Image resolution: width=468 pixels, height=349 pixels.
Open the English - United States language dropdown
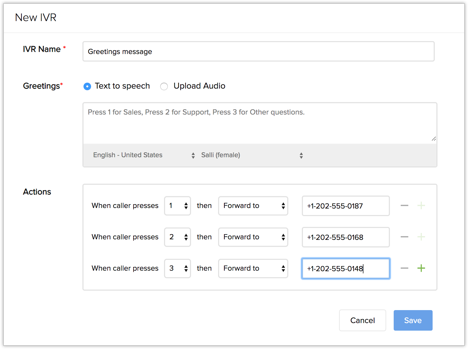point(144,155)
